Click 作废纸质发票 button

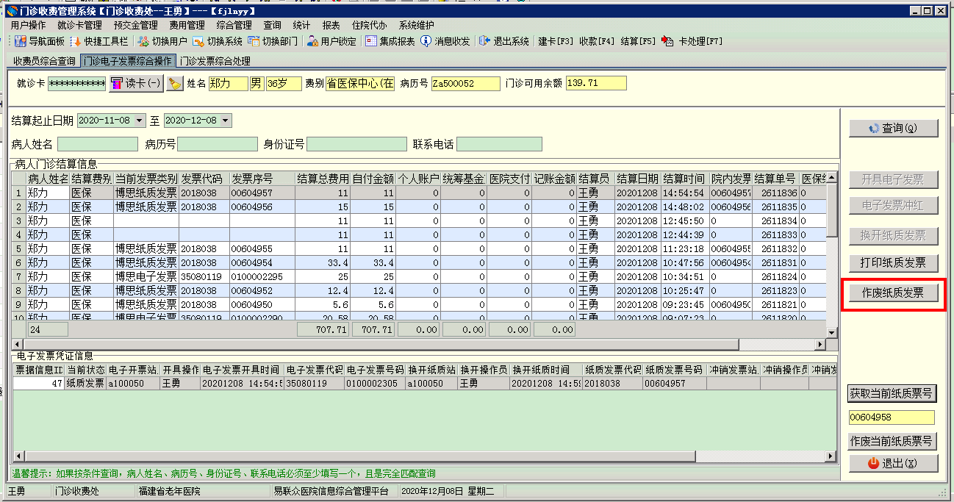click(893, 293)
